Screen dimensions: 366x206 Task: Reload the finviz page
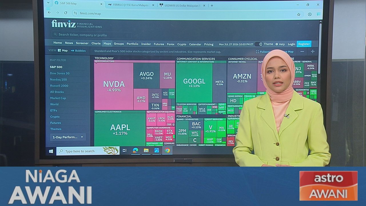coord(65,13)
